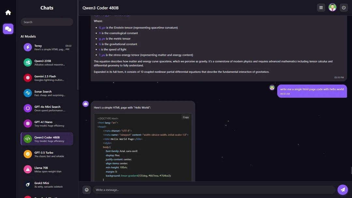Viewport: 352px width, 198px height.
Task: Switch to the Sonar Search model
Action: click(27, 93)
